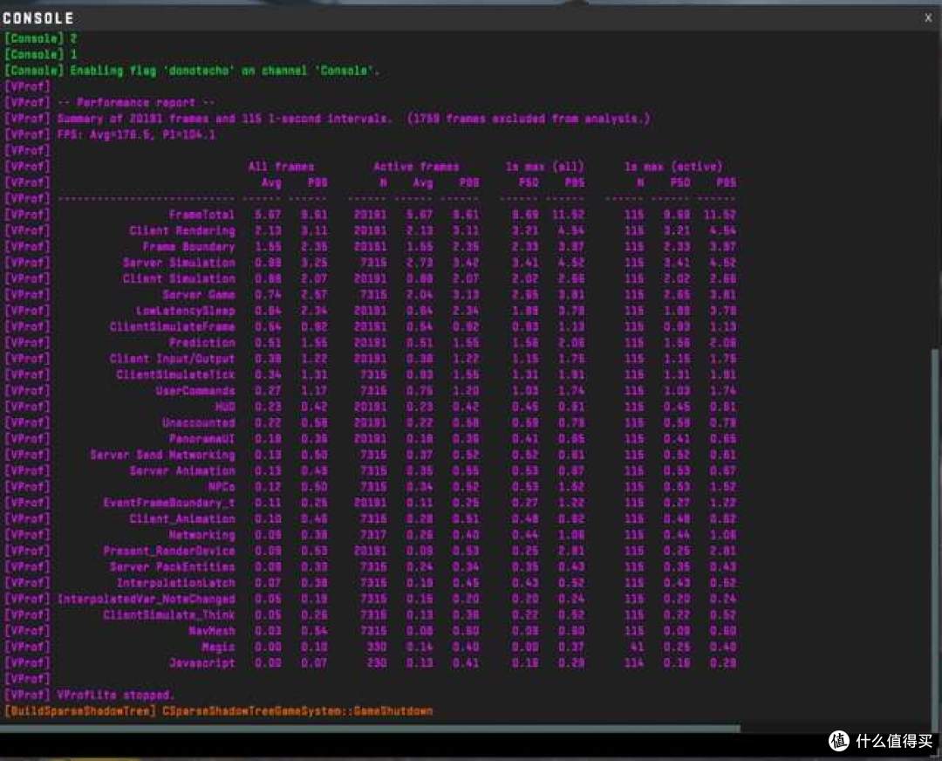The width and height of the screenshot is (942, 761).
Task: Click the 'Networking' row label
Action: click(201, 535)
